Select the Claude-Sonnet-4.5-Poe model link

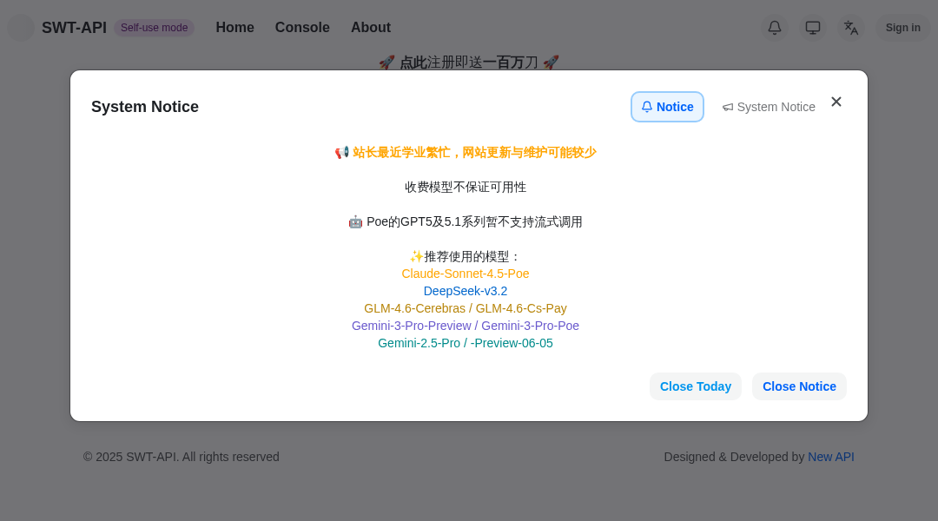(x=466, y=273)
